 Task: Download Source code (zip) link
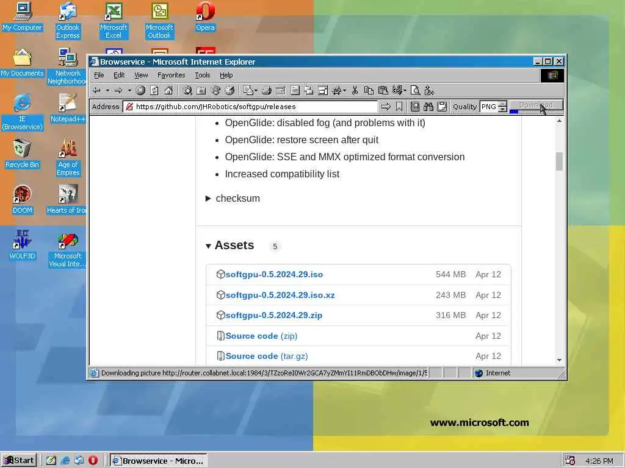[261, 336]
